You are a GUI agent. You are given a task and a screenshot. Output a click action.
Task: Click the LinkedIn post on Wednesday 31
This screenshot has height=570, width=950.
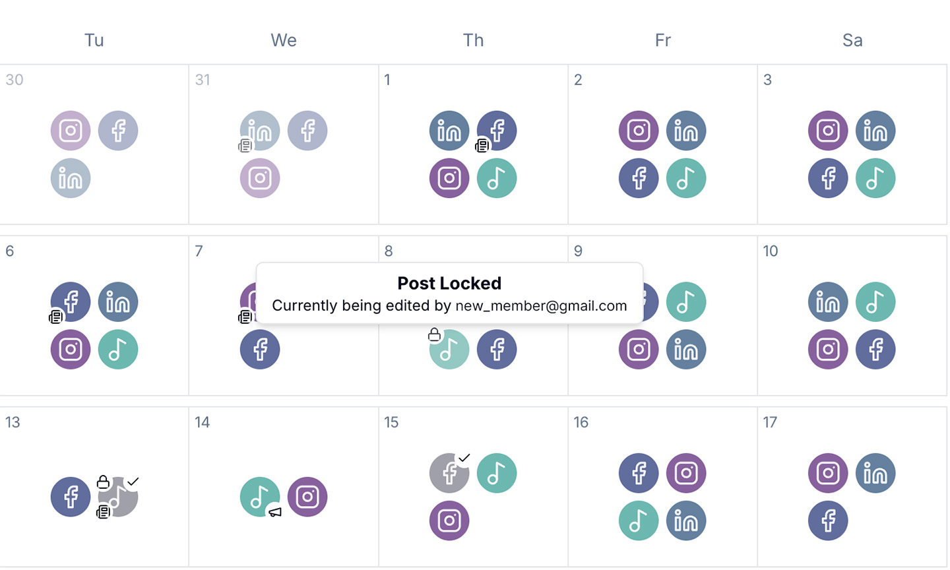[x=260, y=131]
